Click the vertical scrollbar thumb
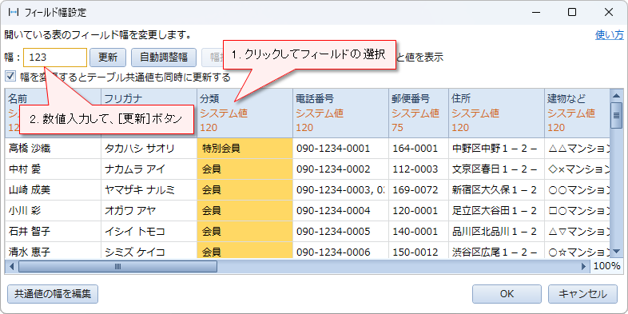 pyautogui.click(x=616, y=115)
